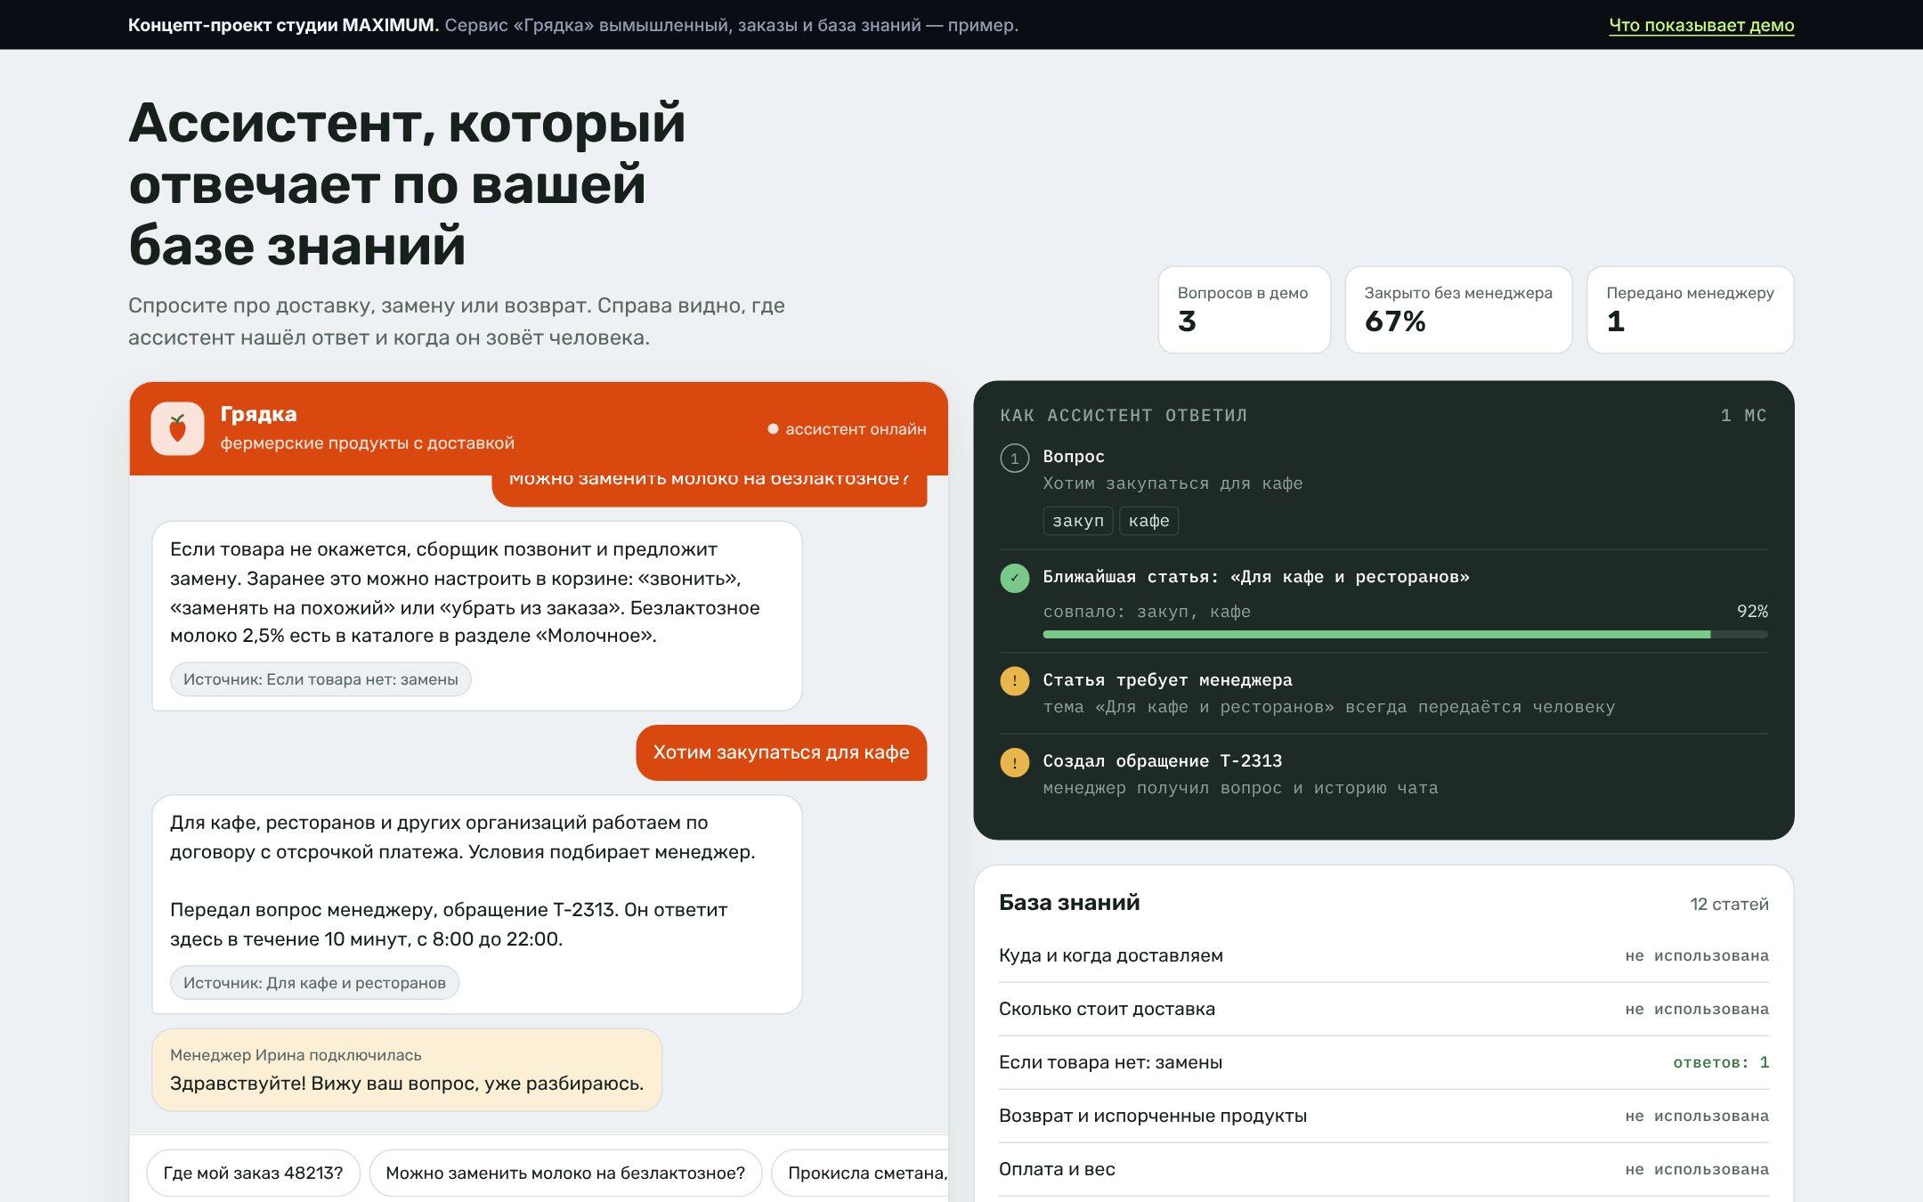Click the 'Ближайшая статья: «Для кафе и ресторанов»' line
The height and width of the screenshot is (1202, 1923).
click(1256, 577)
